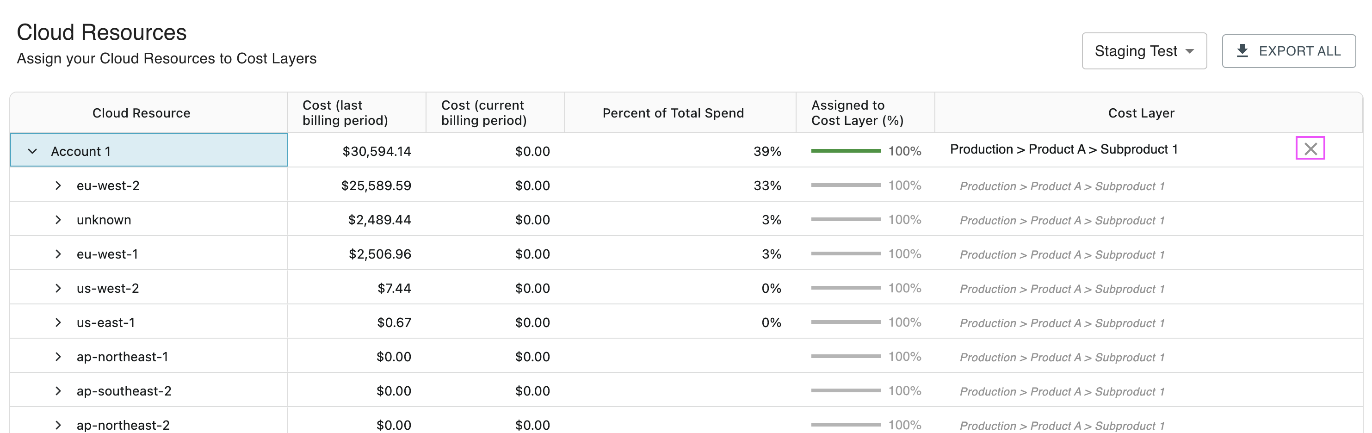Clear the Account 1 cost layer assignment
This screenshot has width=1372, height=433.
pyautogui.click(x=1310, y=148)
